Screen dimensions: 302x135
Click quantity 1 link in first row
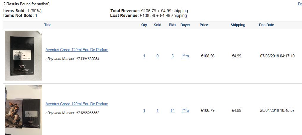[x=144, y=56]
